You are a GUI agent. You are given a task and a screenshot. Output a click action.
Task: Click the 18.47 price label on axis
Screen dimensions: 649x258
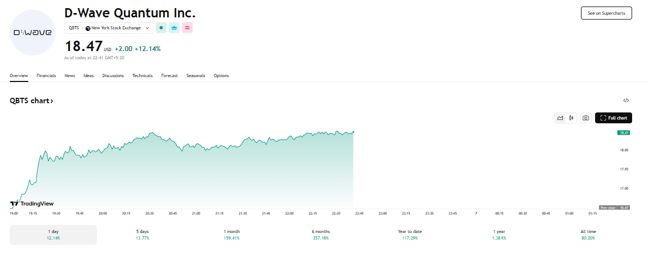[623, 133]
